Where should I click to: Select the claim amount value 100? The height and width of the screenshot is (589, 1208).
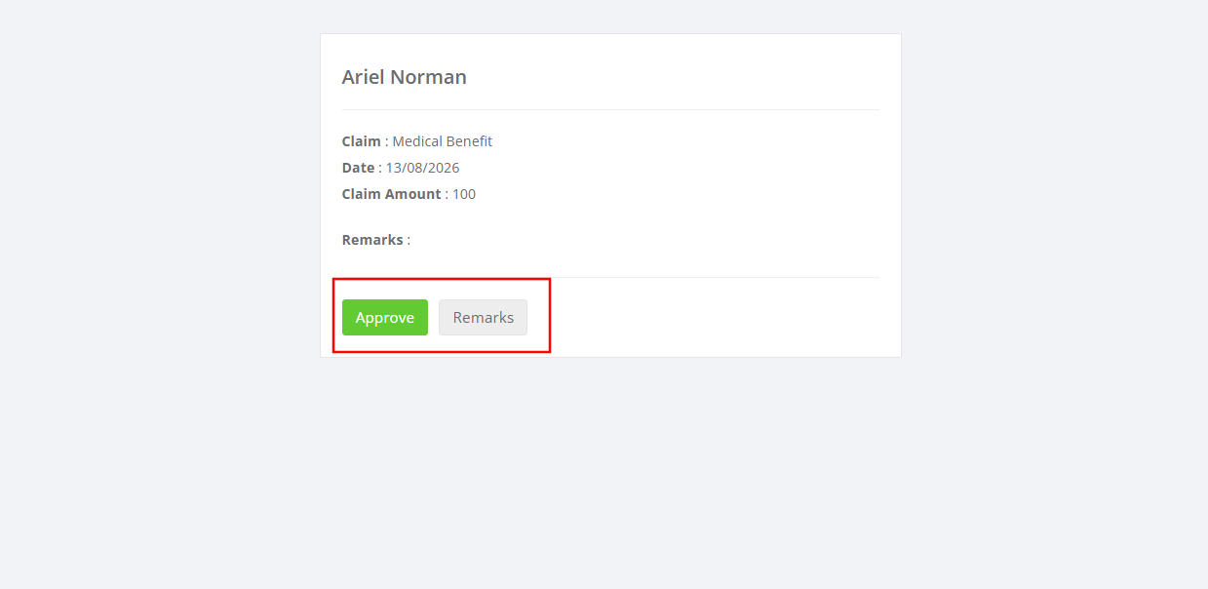[x=464, y=194]
